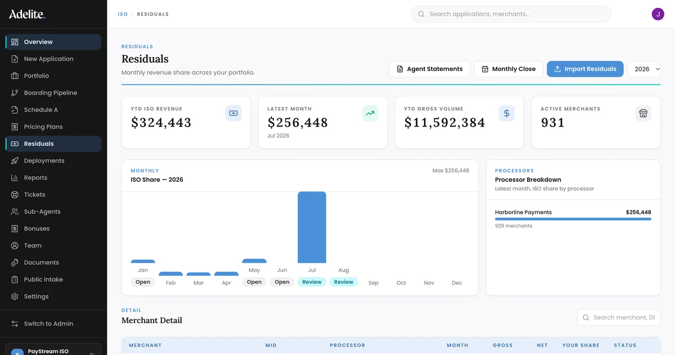Click the Open badge under Jan
675x355 pixels.
[x=143, y=282]
